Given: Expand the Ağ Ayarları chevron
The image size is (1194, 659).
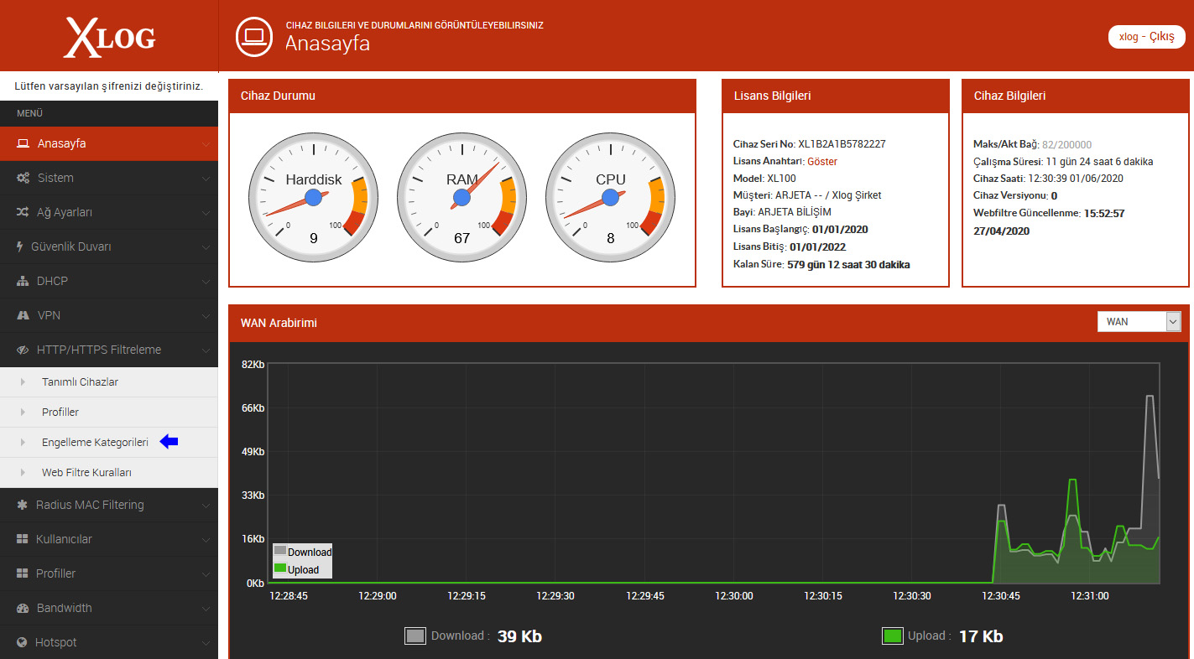Looking at the screenshot, I should point(206,212).
